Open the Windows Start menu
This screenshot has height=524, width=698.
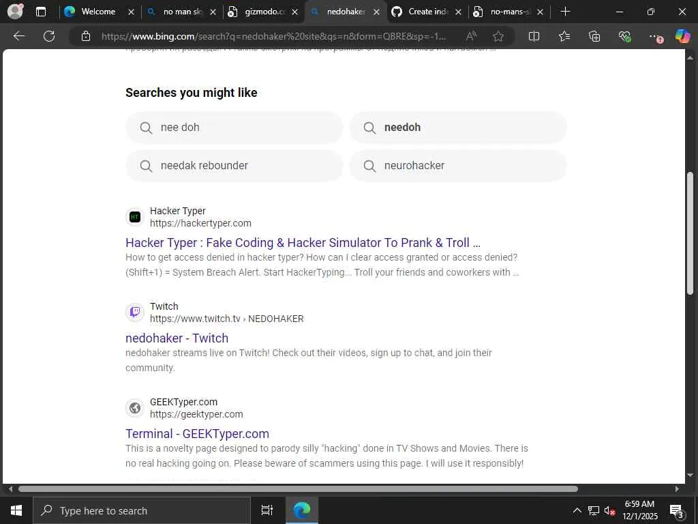tap(16, 510)
